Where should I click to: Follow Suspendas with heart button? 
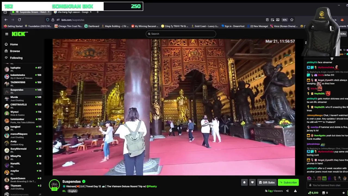click(x=252, y=182)
